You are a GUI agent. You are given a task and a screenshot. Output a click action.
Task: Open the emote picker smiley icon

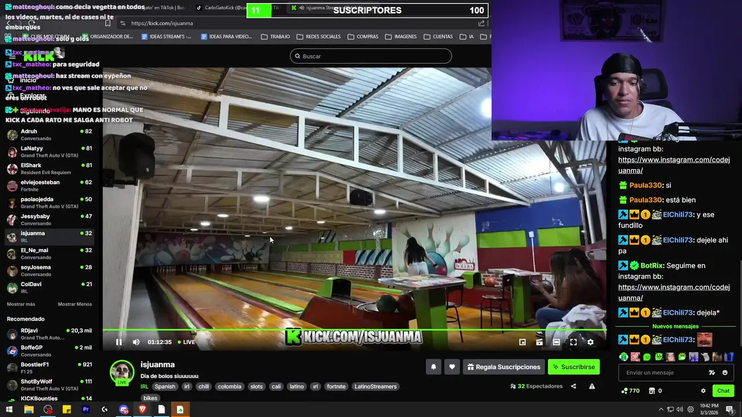point(725,372)
